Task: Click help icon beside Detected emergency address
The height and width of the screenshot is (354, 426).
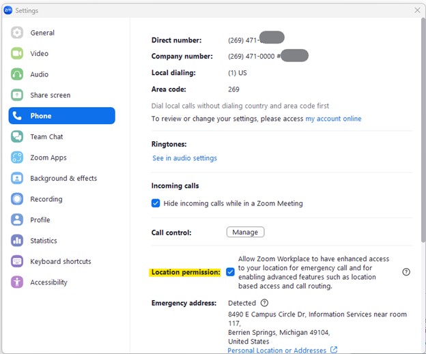Action: click(x=264, y=303)
